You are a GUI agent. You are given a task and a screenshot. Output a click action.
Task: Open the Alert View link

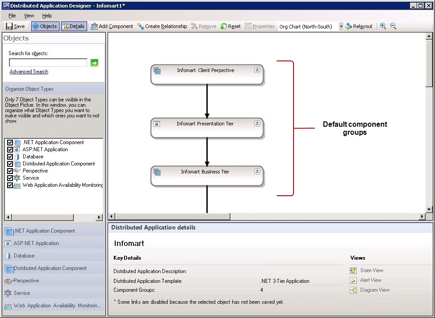(x=371, y=280)
